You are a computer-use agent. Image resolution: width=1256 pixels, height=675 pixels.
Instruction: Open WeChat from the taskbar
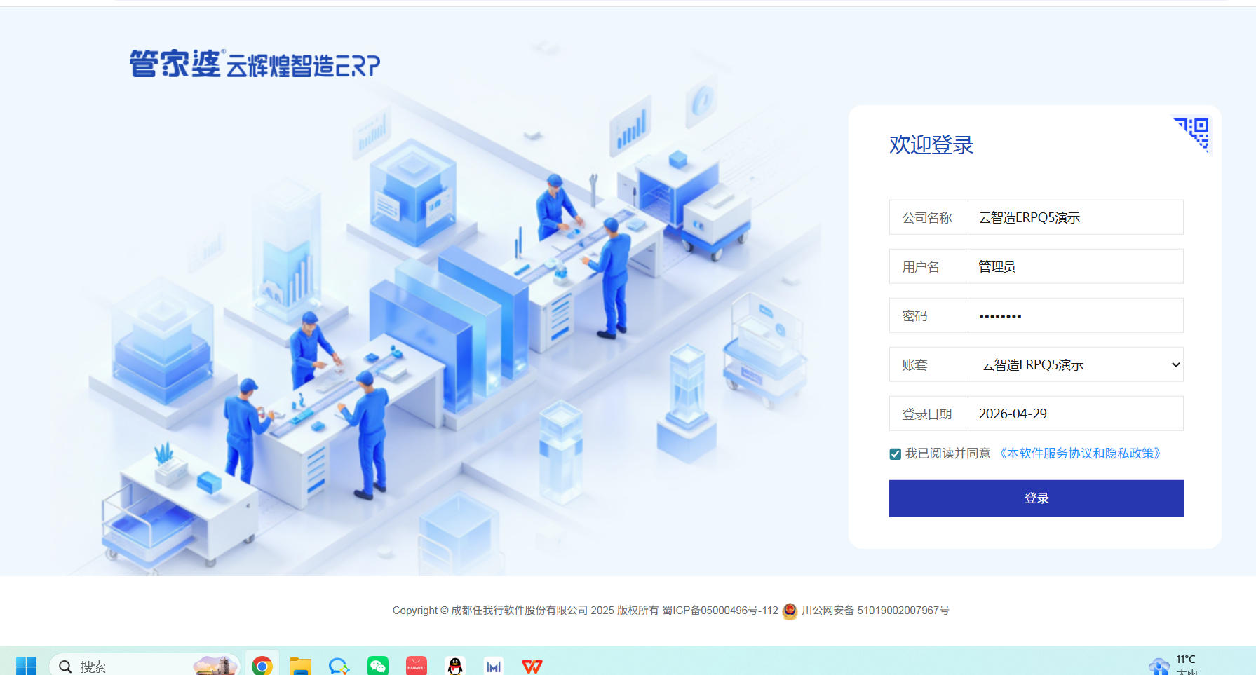pyautogui.click(x=378, y=666)
